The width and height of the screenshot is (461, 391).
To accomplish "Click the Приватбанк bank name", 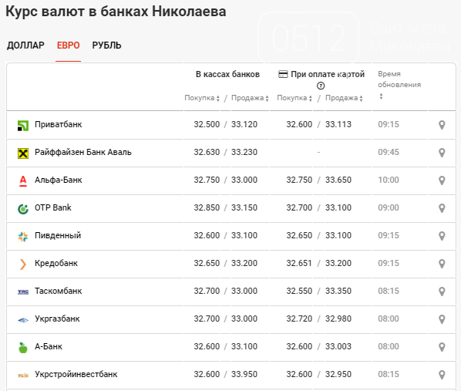I will pos(59,124).
